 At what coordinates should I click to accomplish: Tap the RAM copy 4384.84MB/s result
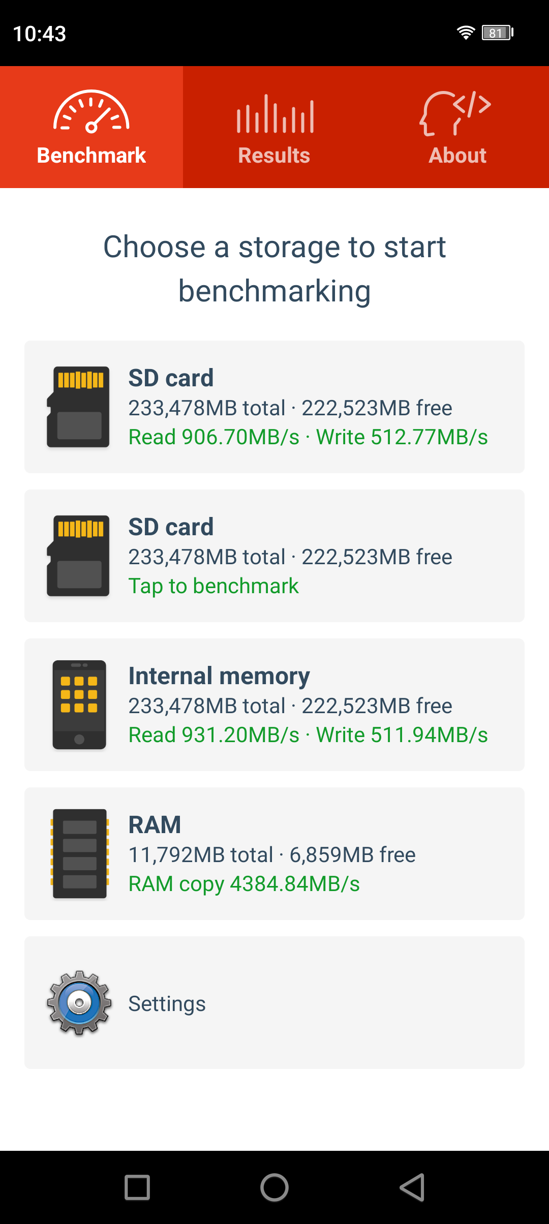pos(244,884)
